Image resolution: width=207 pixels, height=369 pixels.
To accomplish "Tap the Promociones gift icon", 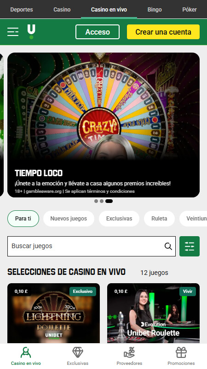I will pos(181,352).
